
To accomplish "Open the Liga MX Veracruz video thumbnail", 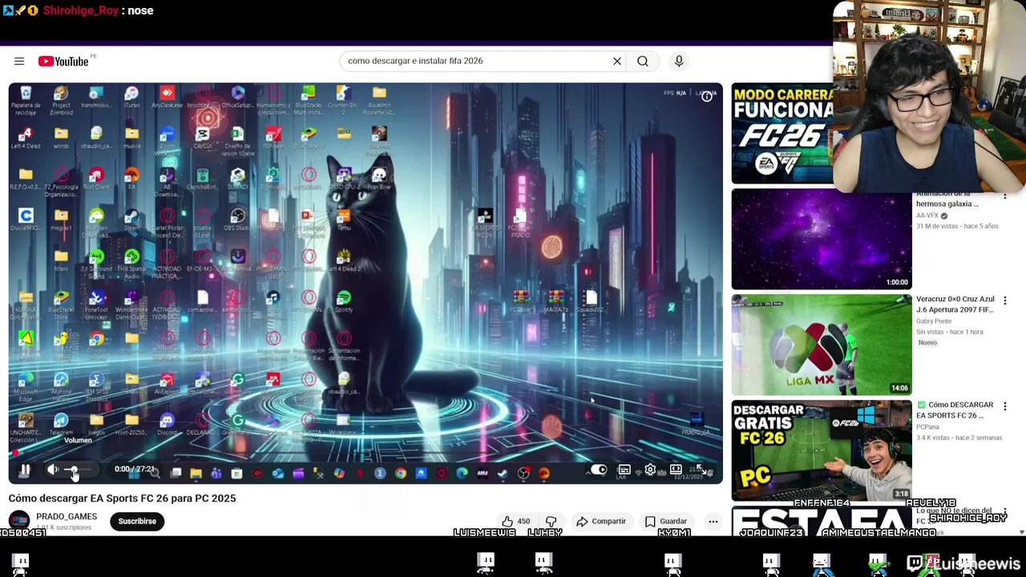I will point(822,345).
